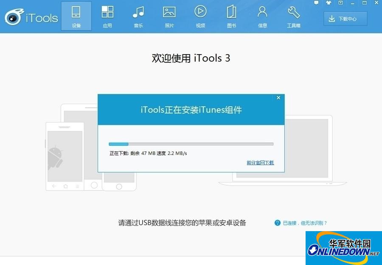This screenshot has width=382, height=265.
Task: Close the iTunes component install dialog
Action: pyautogui.click(x=278, y=98)
